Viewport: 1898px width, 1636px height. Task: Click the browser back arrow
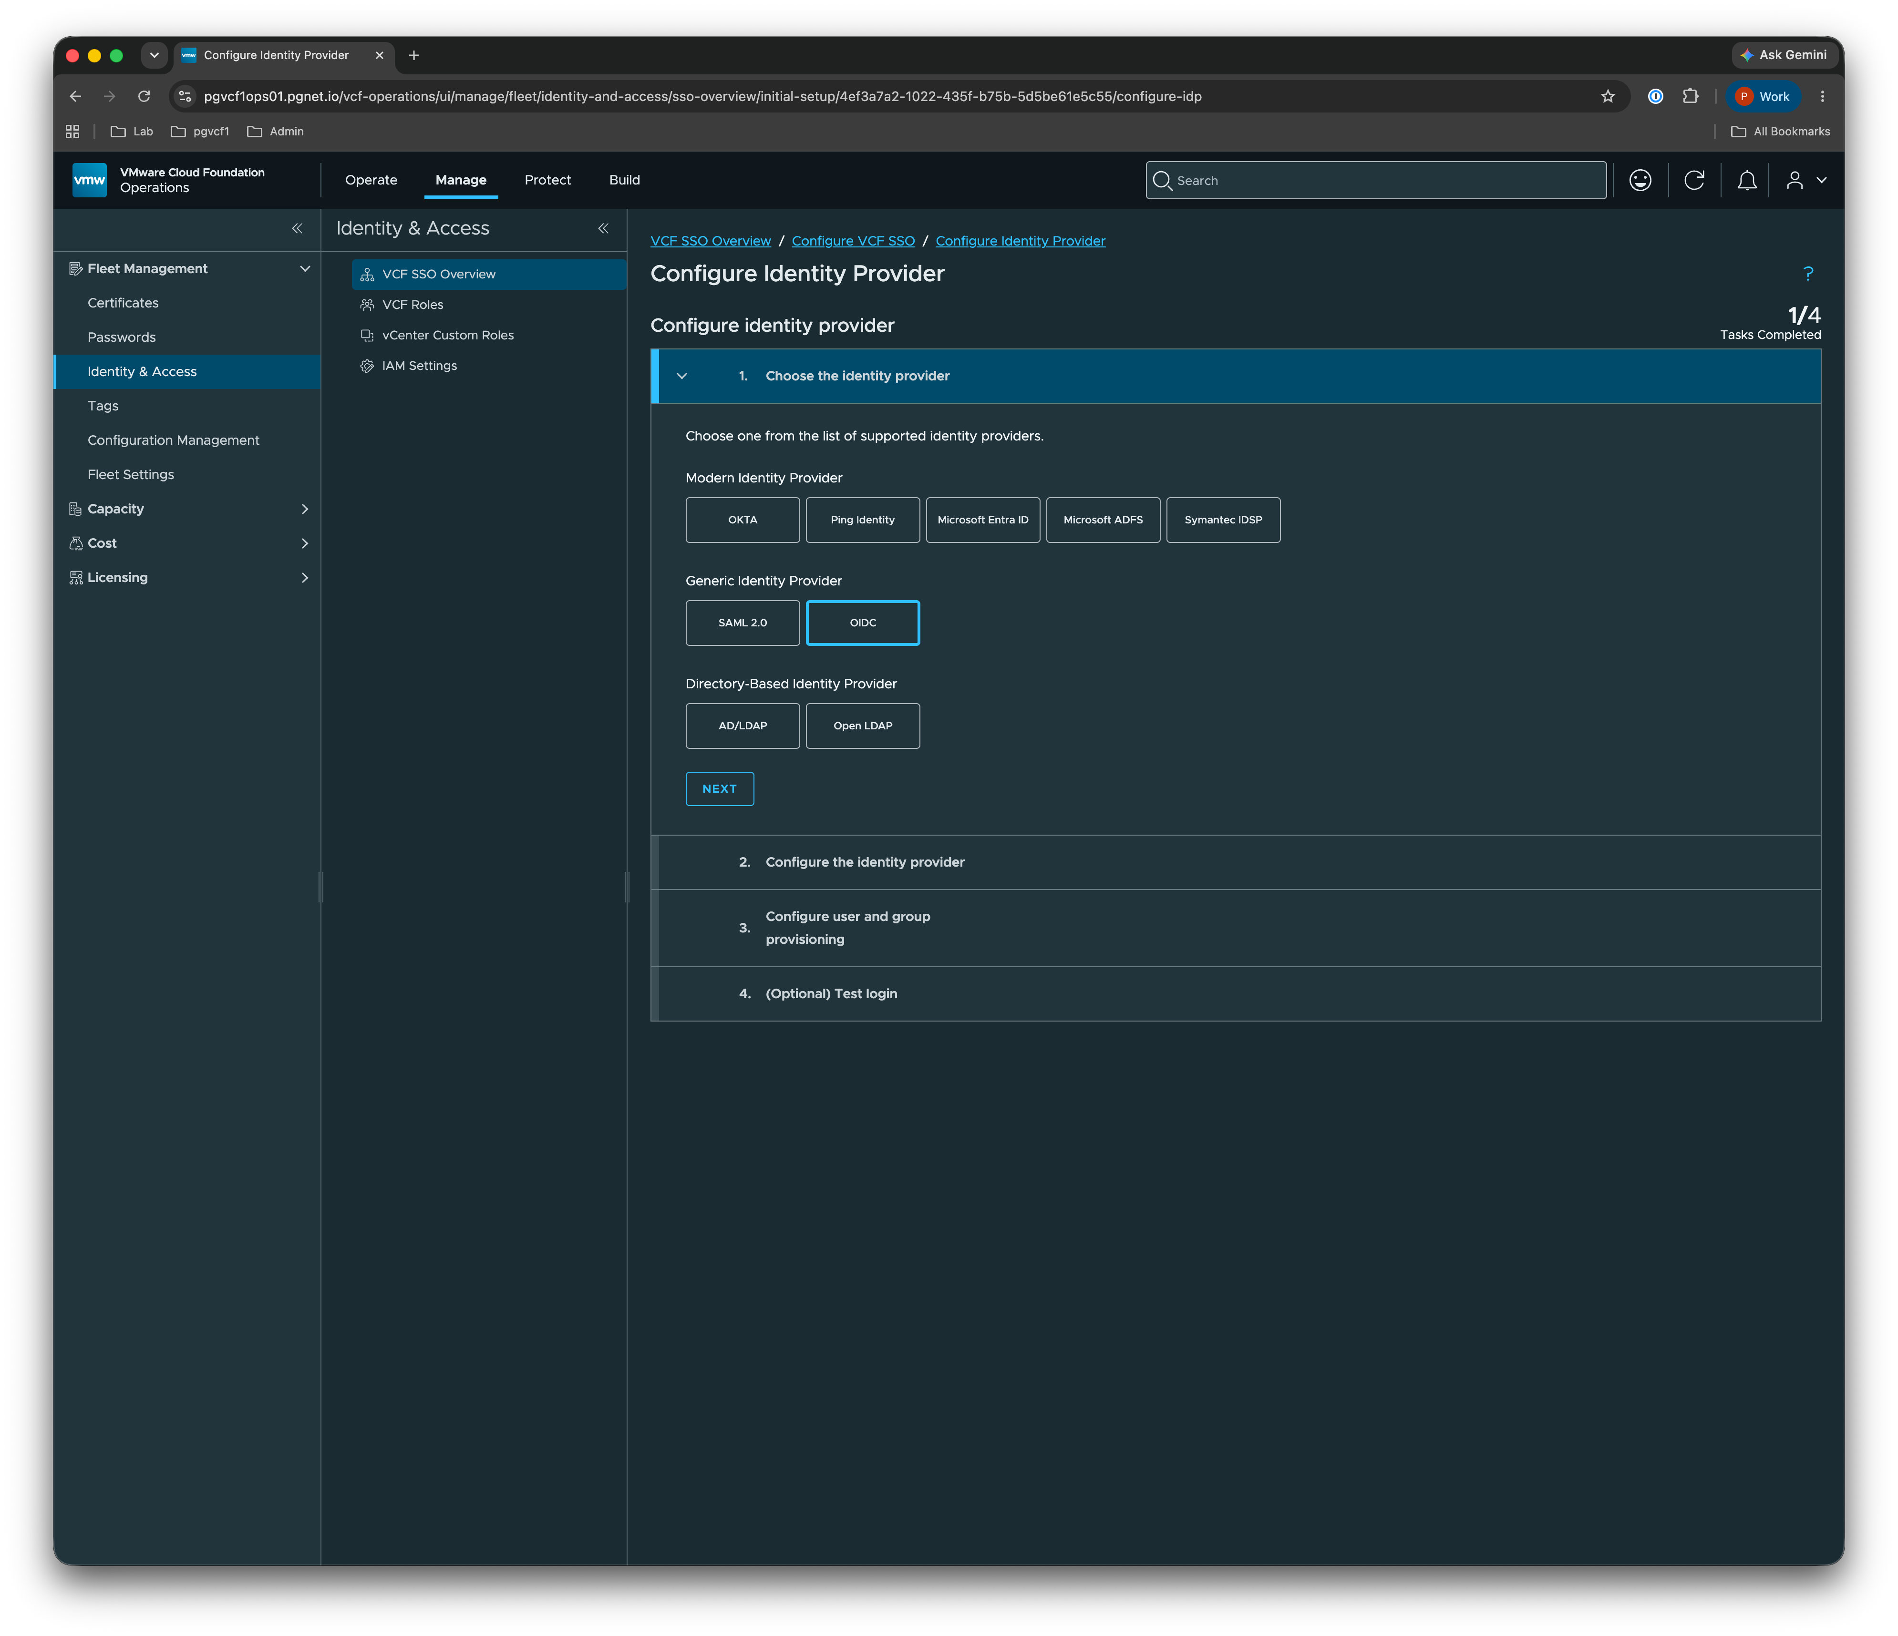click(x=75, y=96)
